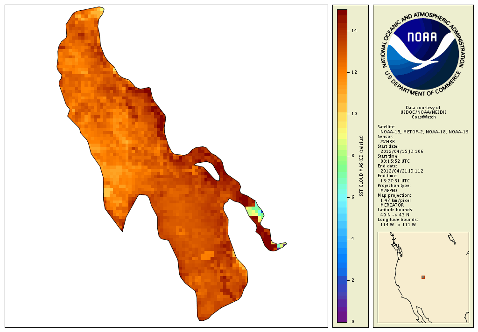Click the SST CLOUD MASKED (celsius) axis label

[x=361, y=166]
